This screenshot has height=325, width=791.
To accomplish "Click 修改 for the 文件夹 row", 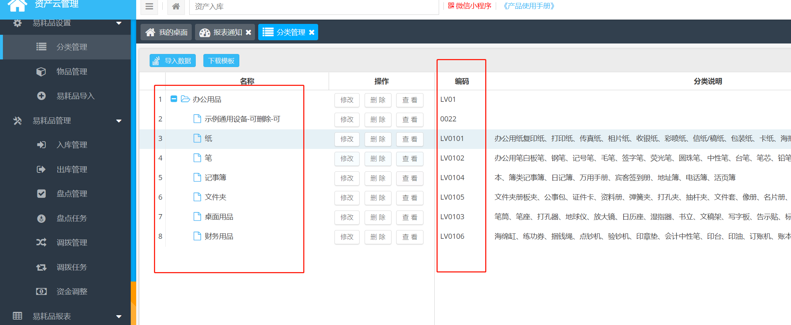I will pyautogui.click(x=347, y=198).
